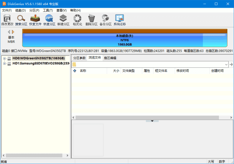The image size is (234, 164).
Task: Open the 文件(F) menu
Action: (x=7, y=10)
